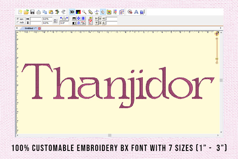
Task: Click the vertical scrollbar up arrow
Action: tap(221, 33)
